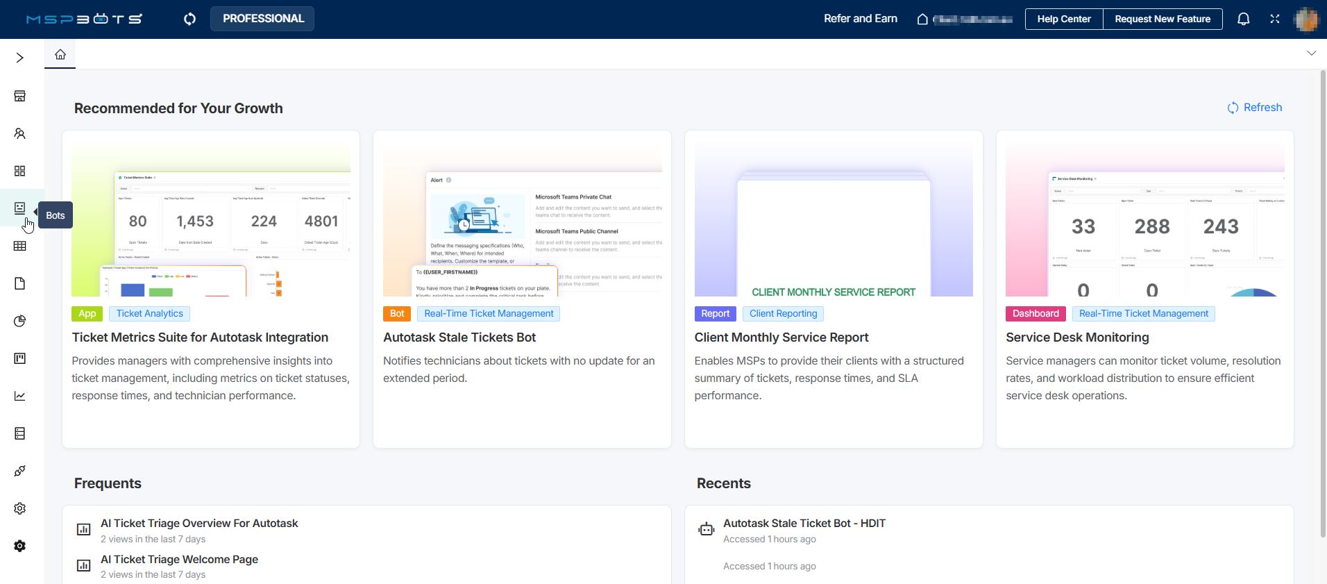Open the marketplace store sidebar icon
The image size is (1327, 584).
(20, 96)
